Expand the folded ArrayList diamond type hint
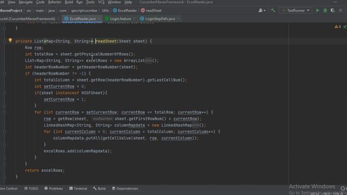 (x=148, y=61)
